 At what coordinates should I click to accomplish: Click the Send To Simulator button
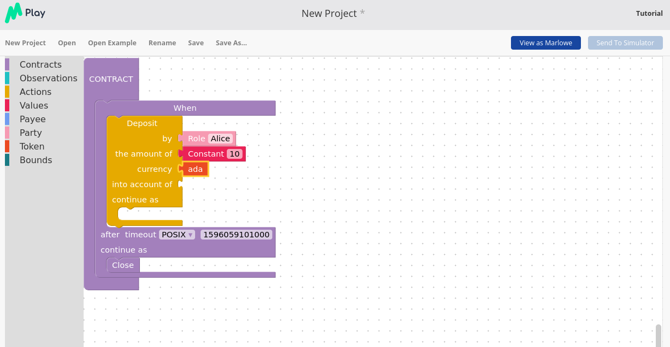tap(625, 43)
